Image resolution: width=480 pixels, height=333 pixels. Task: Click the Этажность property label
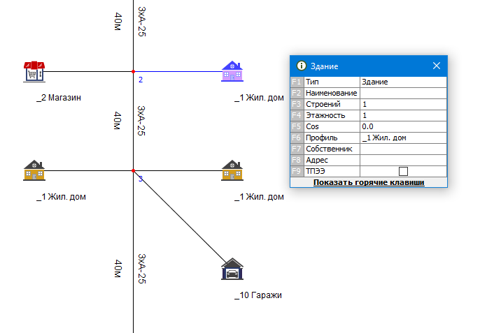(332, 115)
